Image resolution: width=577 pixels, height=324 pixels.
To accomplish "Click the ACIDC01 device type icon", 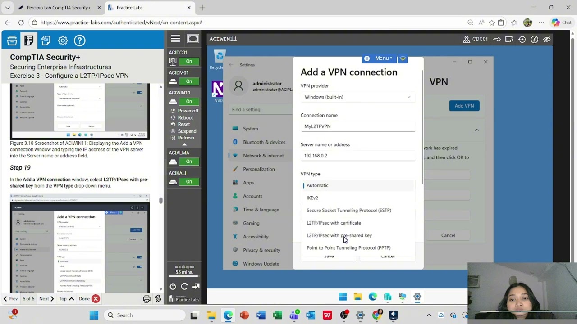I will click(173, 61).
